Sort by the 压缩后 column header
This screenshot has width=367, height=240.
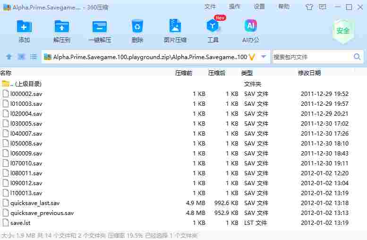click(217, 73)
